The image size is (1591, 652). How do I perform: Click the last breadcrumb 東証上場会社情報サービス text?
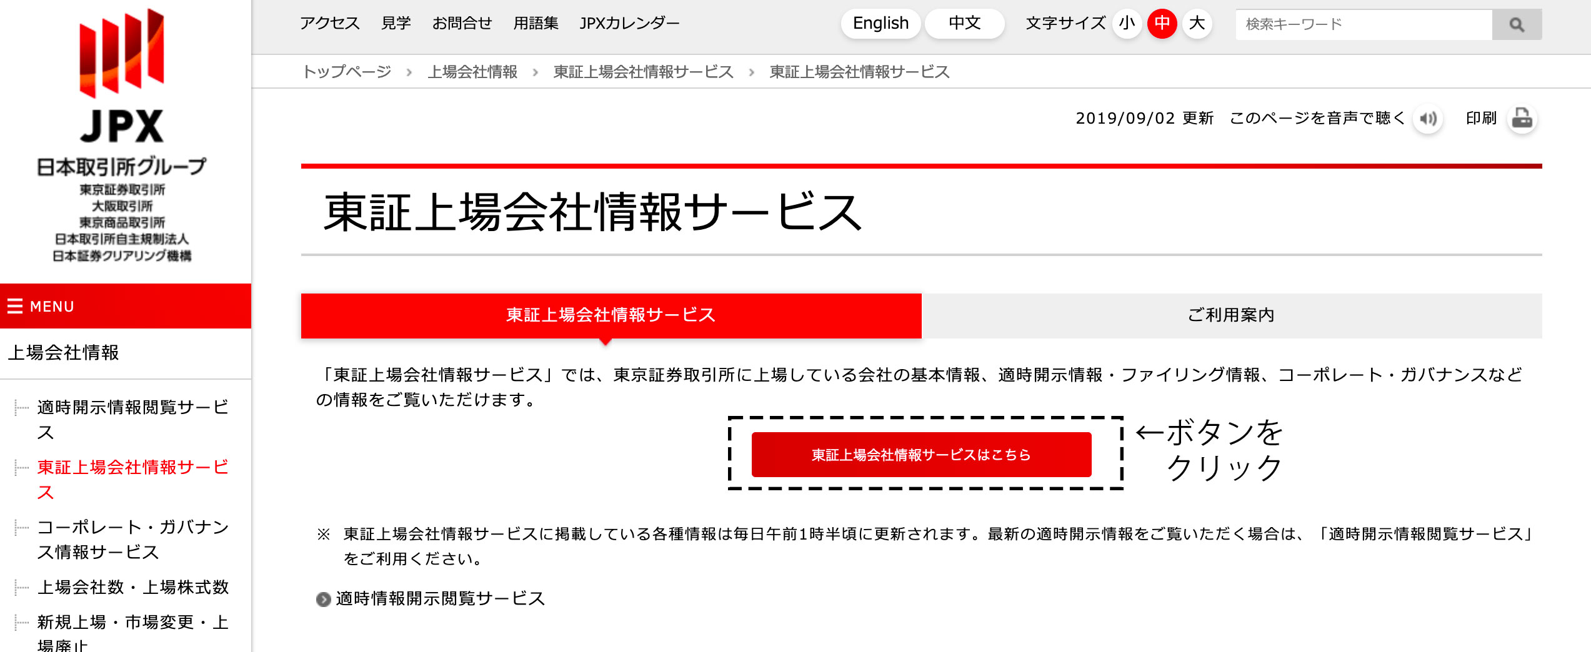(860, 72)
